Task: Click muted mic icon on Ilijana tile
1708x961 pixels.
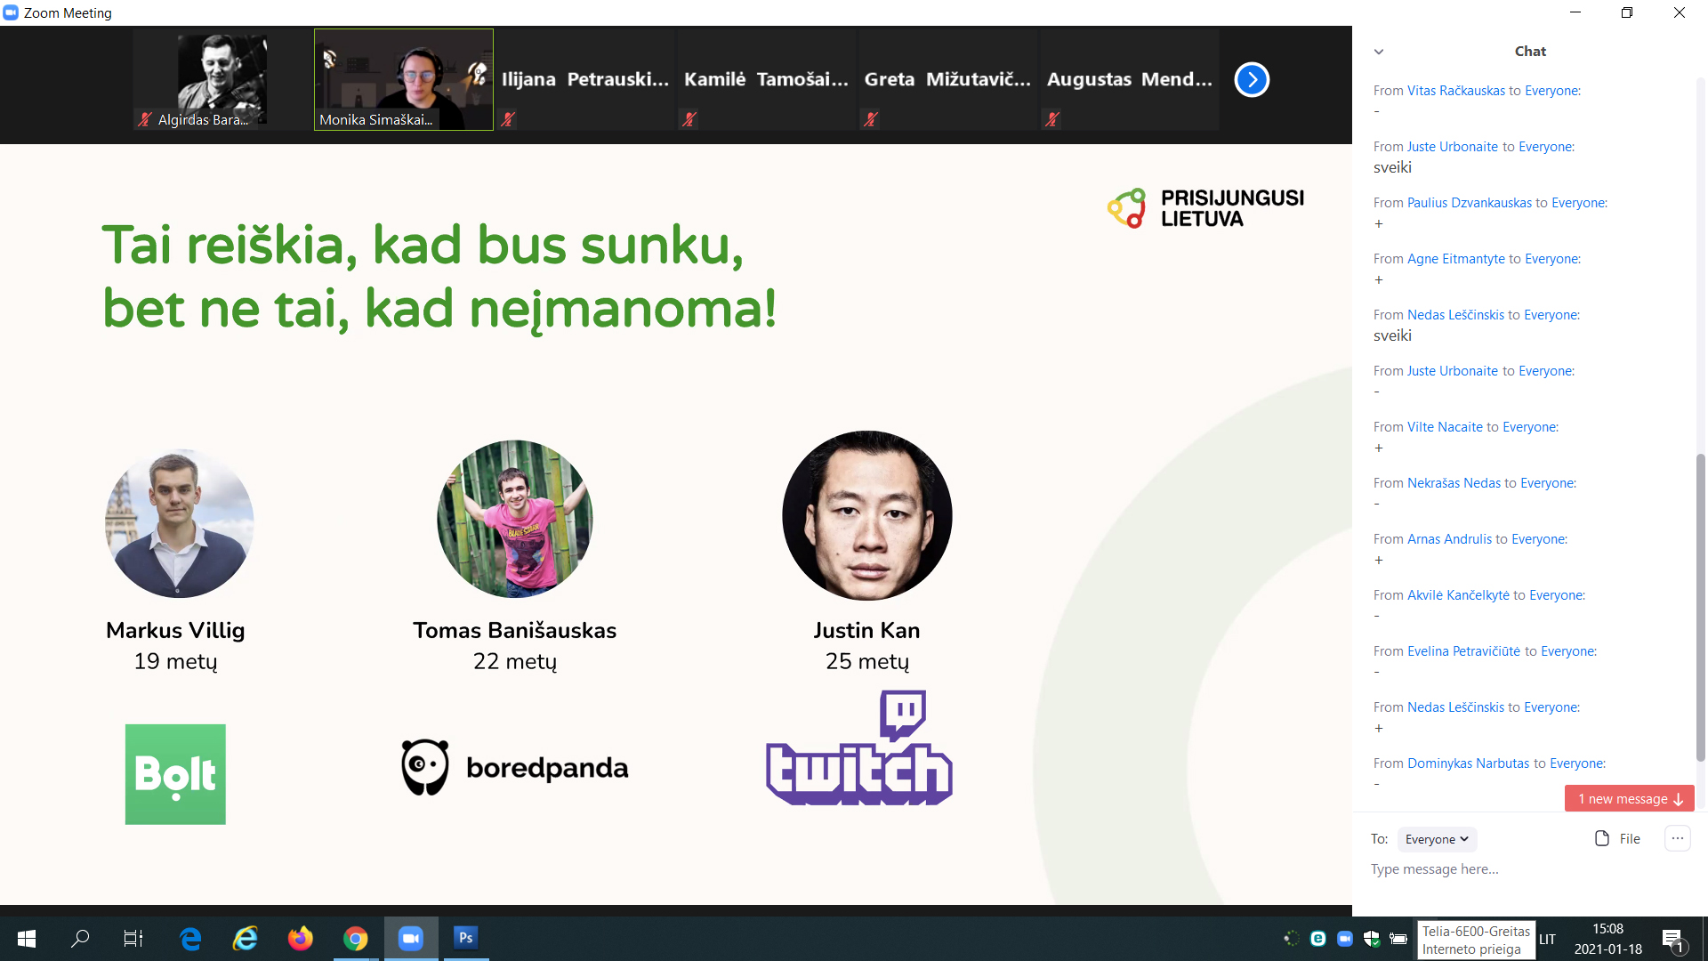Action: (508, 119)
